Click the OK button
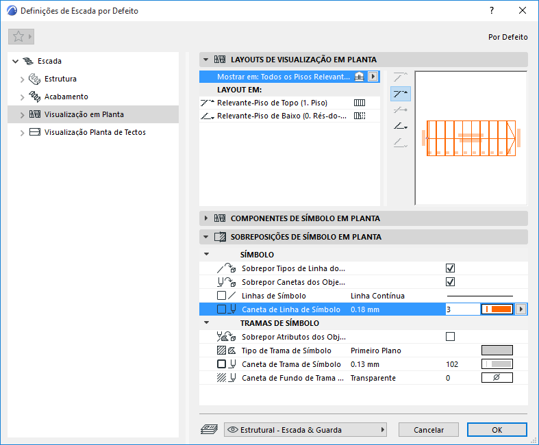The width and height of the screenshot is (539, 445). click(x=497, y=429)
